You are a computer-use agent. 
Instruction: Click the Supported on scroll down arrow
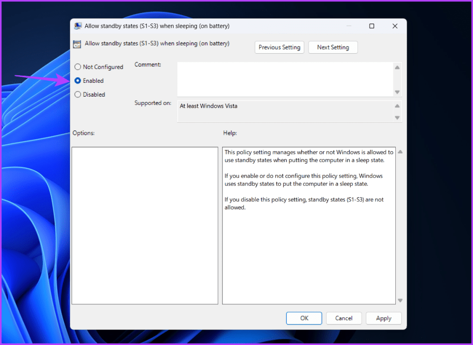pos(397,117)
